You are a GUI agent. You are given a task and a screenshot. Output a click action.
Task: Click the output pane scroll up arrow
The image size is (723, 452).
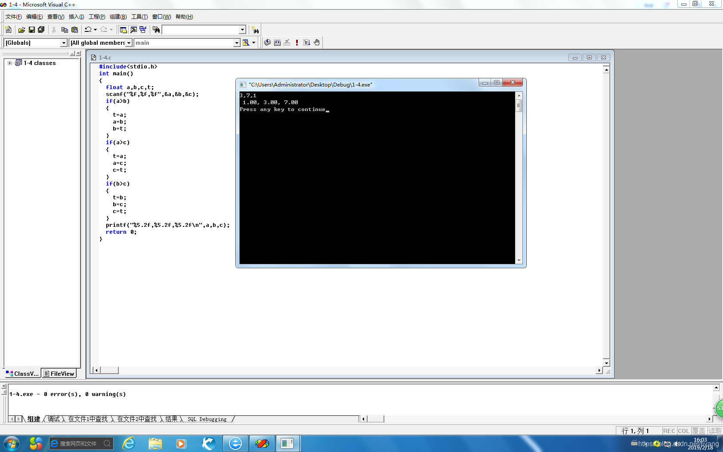[716, 387]
